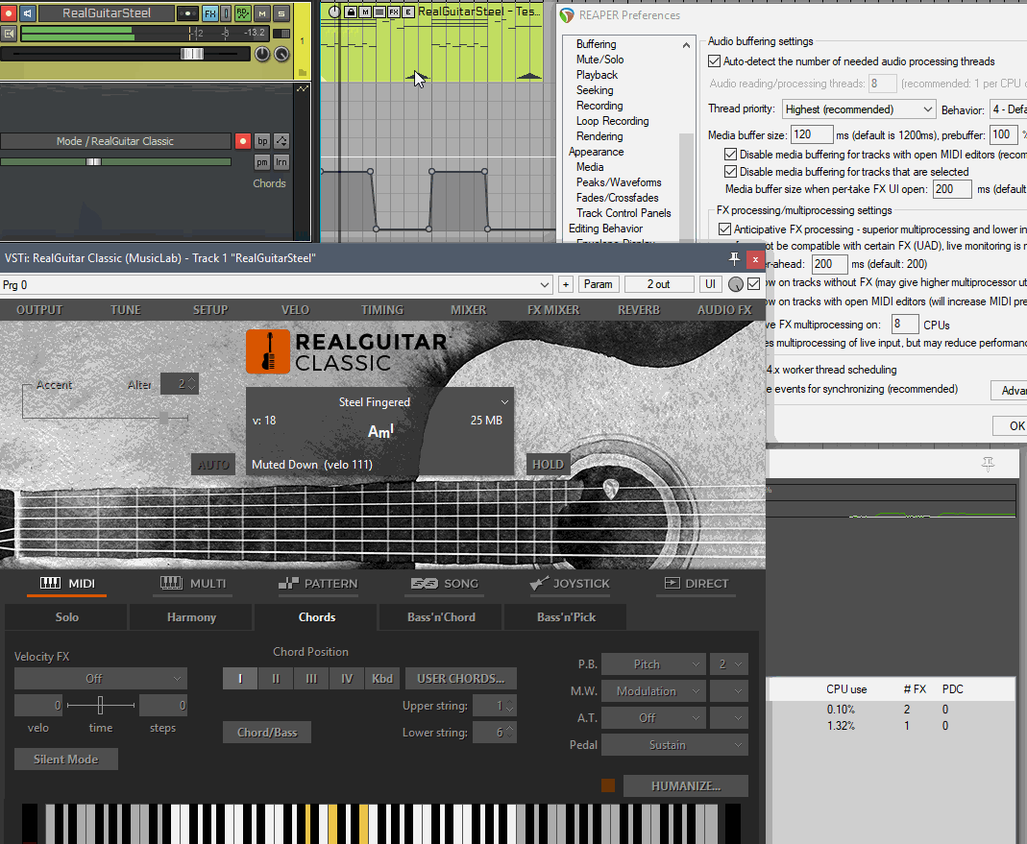This screenshot has width=1027, height=844.
Task: Click the envelope shape/automation icon
Action: click(x=281, y=141)
